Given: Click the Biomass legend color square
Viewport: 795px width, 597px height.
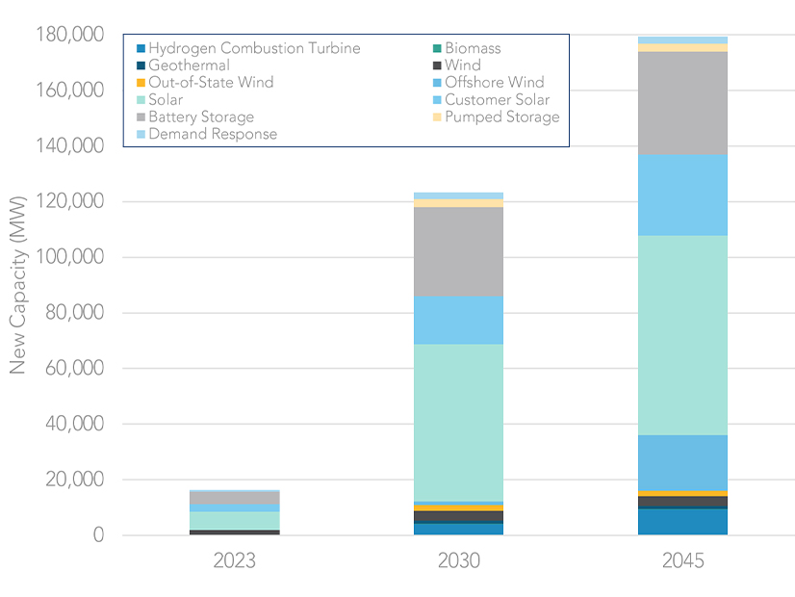Looking at the screenshot, I should [x=438, y=48].
